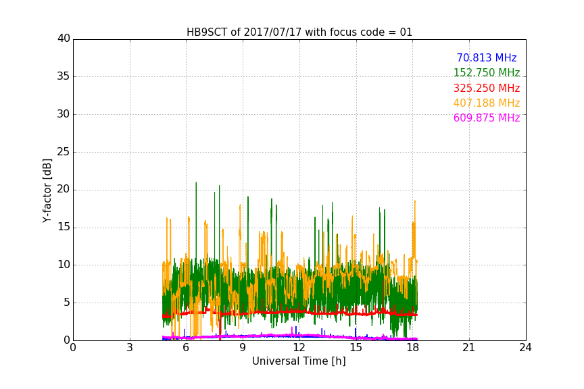Click the y-axis tick label '5'
The width and height of the screenshot is (584, 389).
pos(67,303)
